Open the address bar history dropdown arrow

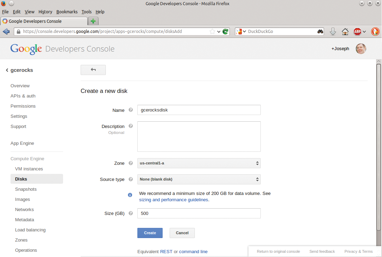(x=219, y=32)
